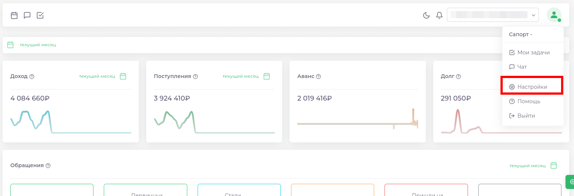The height and width of the screenshot is (196, 574).
Task: Click the help icon next to Аванс
Action: [x=318, y=77]
